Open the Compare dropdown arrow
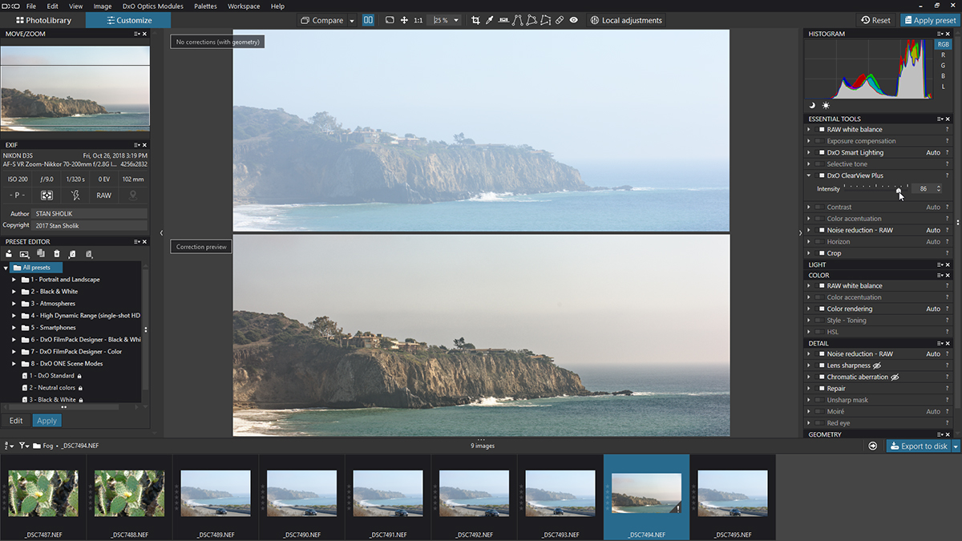Image resolution: width=962 pixels, height=541 pixels. (x=352, y=21)
